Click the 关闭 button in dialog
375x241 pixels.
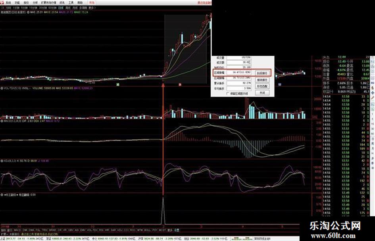[x=262, y=93]
